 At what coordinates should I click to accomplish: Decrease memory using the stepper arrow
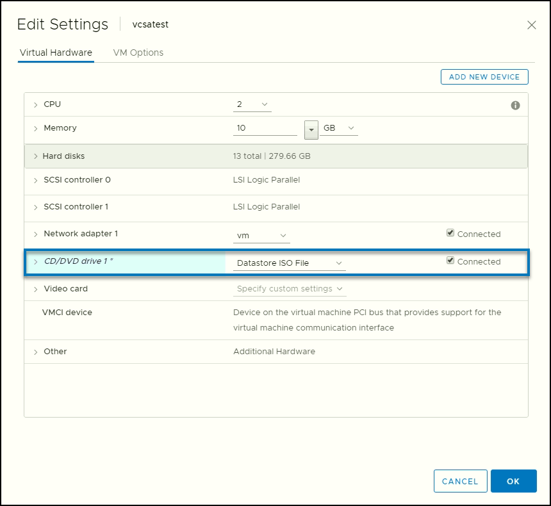coord(311,130)
